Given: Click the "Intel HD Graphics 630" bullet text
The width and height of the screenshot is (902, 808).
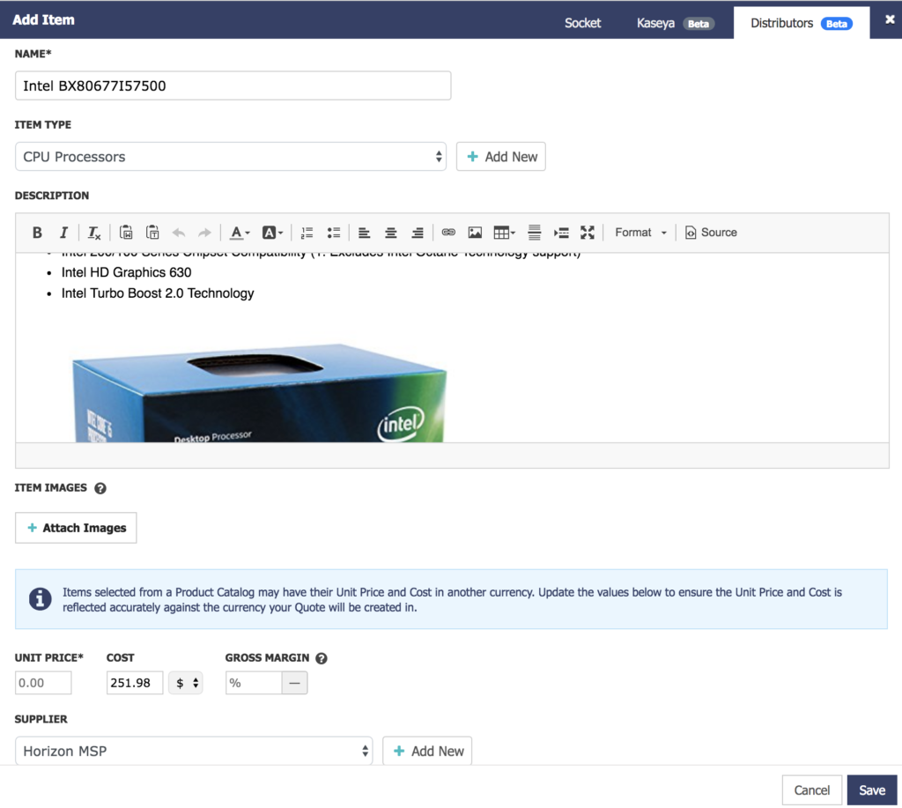Looking at the screenshot, I should coord(127,272).
